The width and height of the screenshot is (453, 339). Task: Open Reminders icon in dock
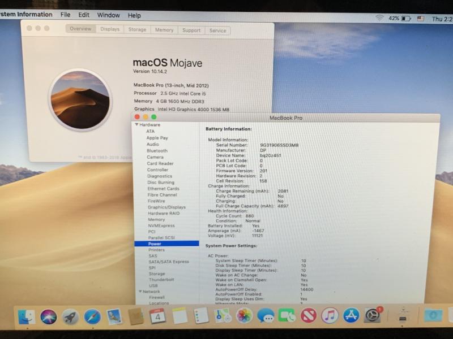pos(201,316)
